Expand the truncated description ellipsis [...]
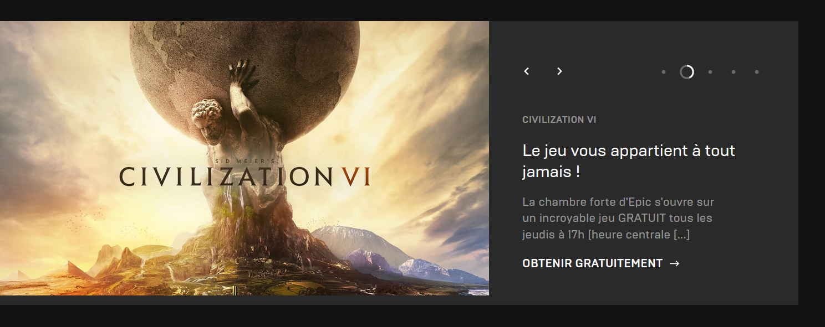 681,235
